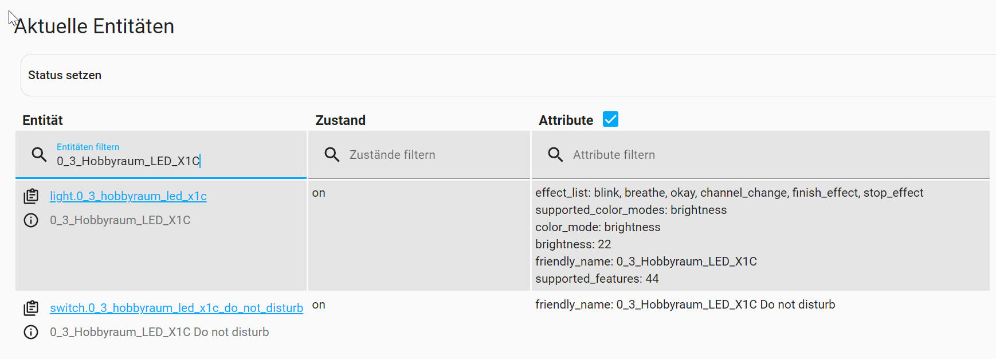Click the Aktuelle Entitäten heading
Screen dimensions: 996x359
pyautogui.click(x=94, y=26)
